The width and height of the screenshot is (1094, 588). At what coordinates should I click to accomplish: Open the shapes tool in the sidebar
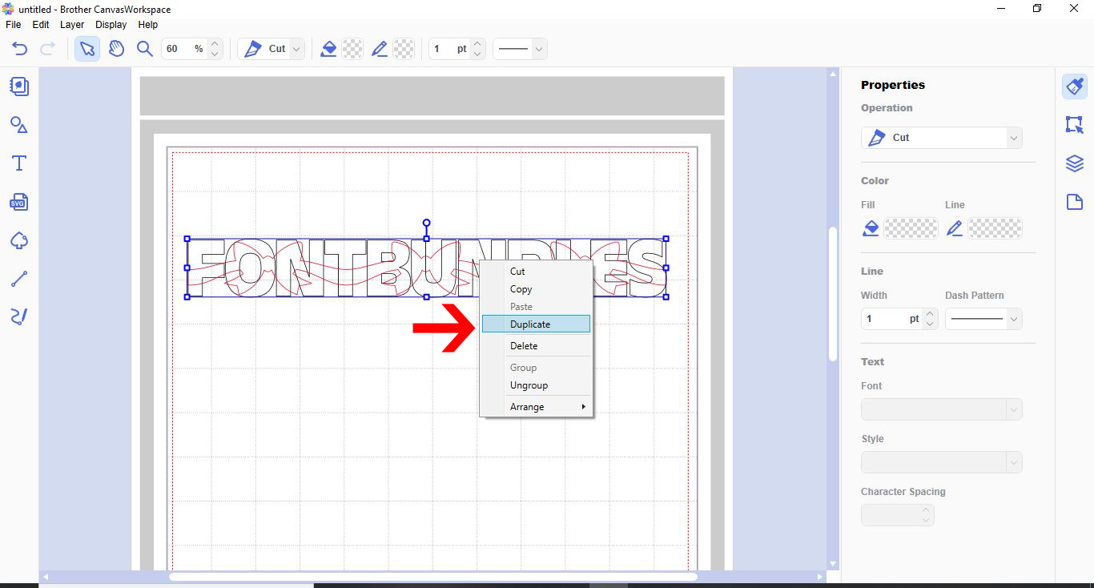[x=18, y=125]
